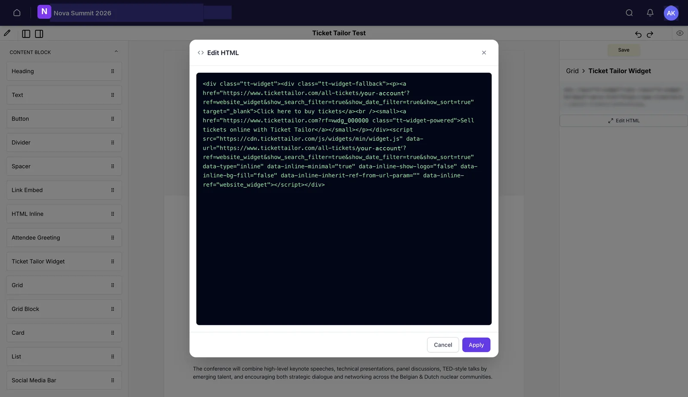Grab the Social Media Bar drag handle
The height and width of the screenshot is (397, 688).
coord(113,381)
